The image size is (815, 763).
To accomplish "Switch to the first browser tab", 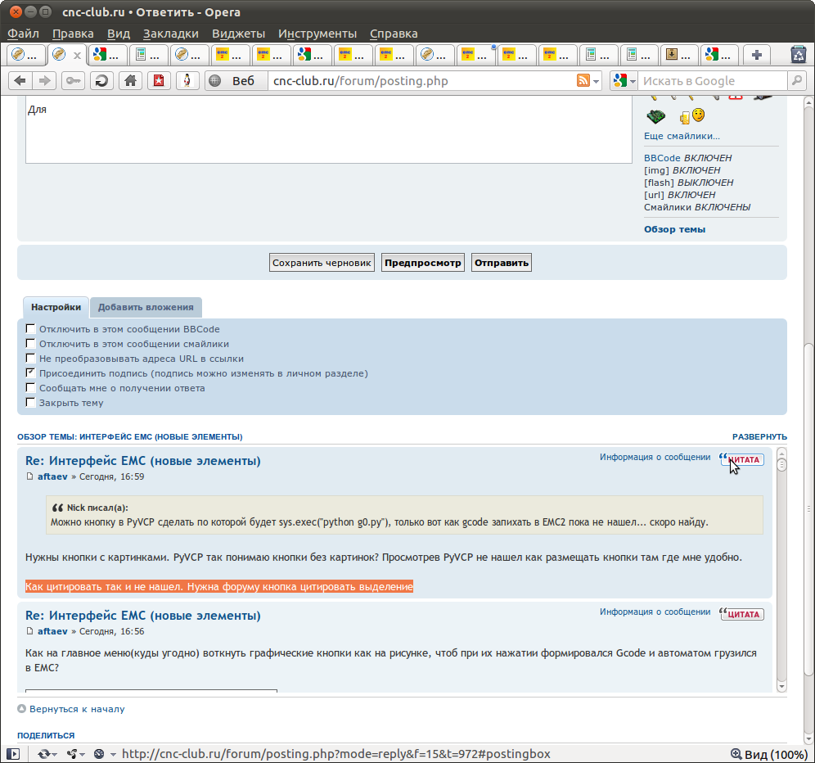I will 26,55.
